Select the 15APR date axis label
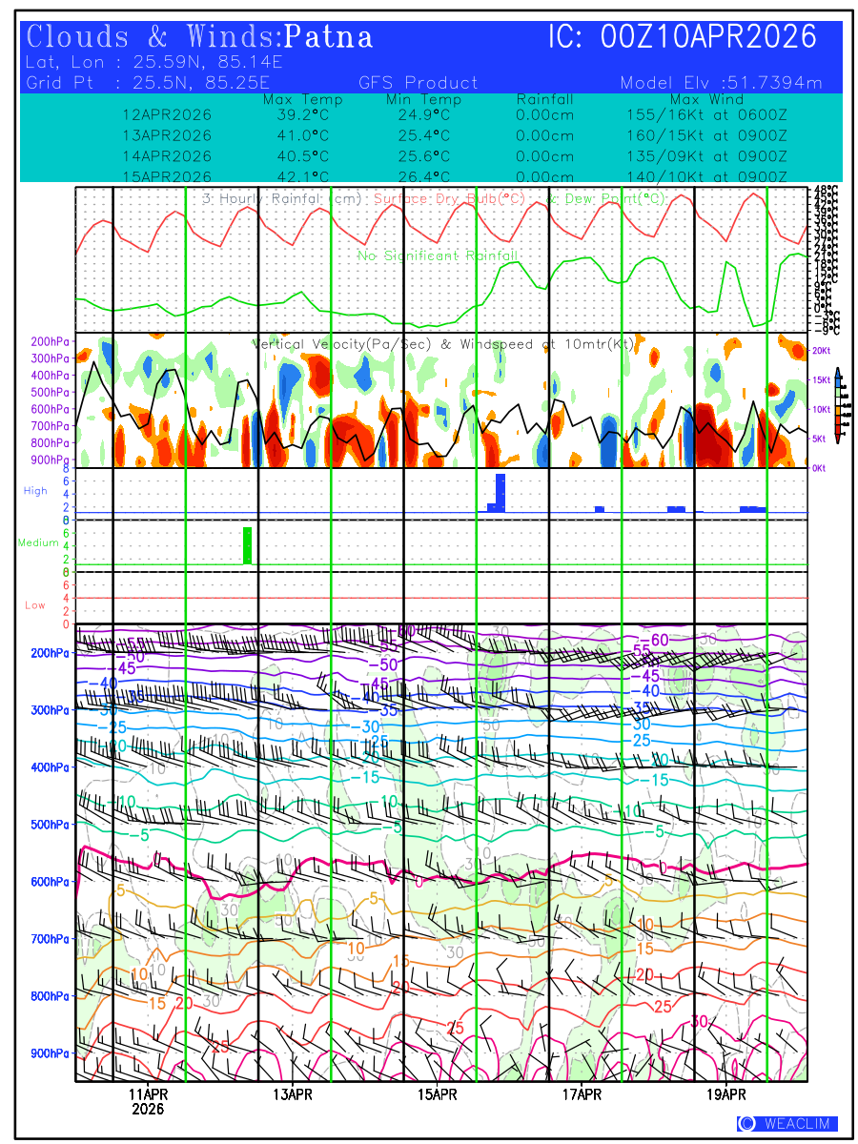 pyautogui.click(x=438, y=1093)
